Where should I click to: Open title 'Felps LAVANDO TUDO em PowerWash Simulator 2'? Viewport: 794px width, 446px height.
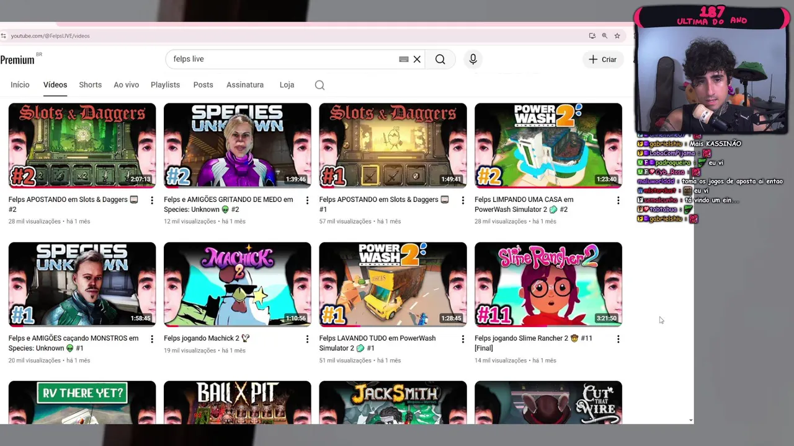(x=377, y=343)
